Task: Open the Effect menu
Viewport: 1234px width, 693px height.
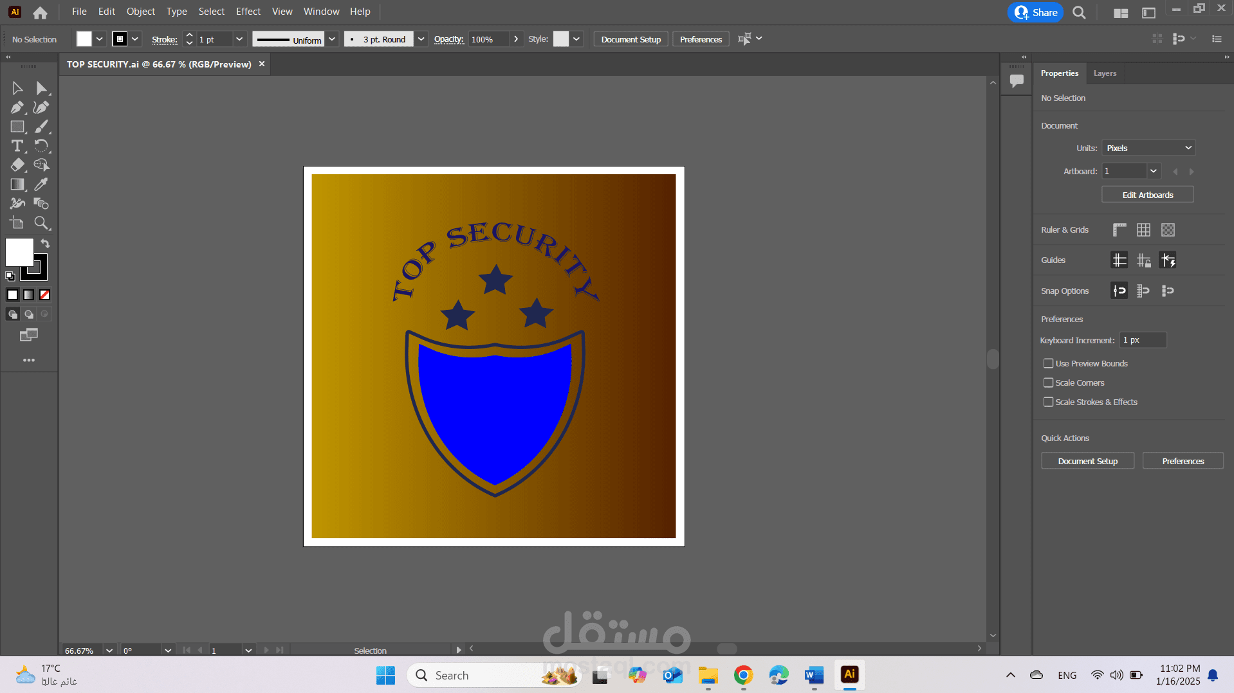Action: (248, 12)
